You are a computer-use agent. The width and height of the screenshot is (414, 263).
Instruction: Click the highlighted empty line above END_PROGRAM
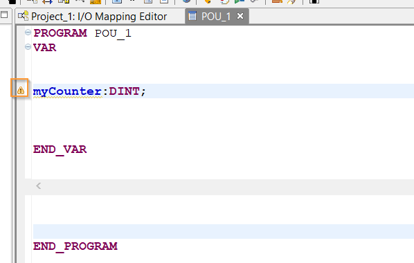pos(224,232)
